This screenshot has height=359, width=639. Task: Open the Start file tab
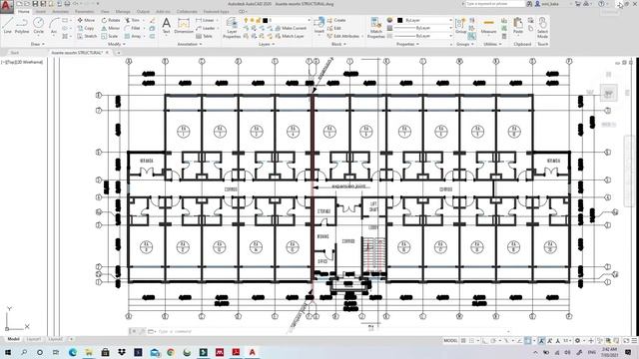[x=14, y=53]
